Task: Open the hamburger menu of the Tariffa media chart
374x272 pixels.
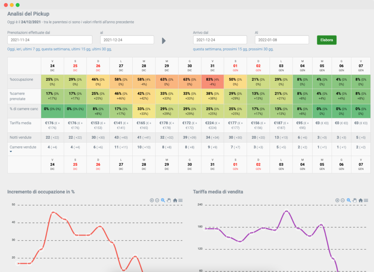Action: point(366,200)
